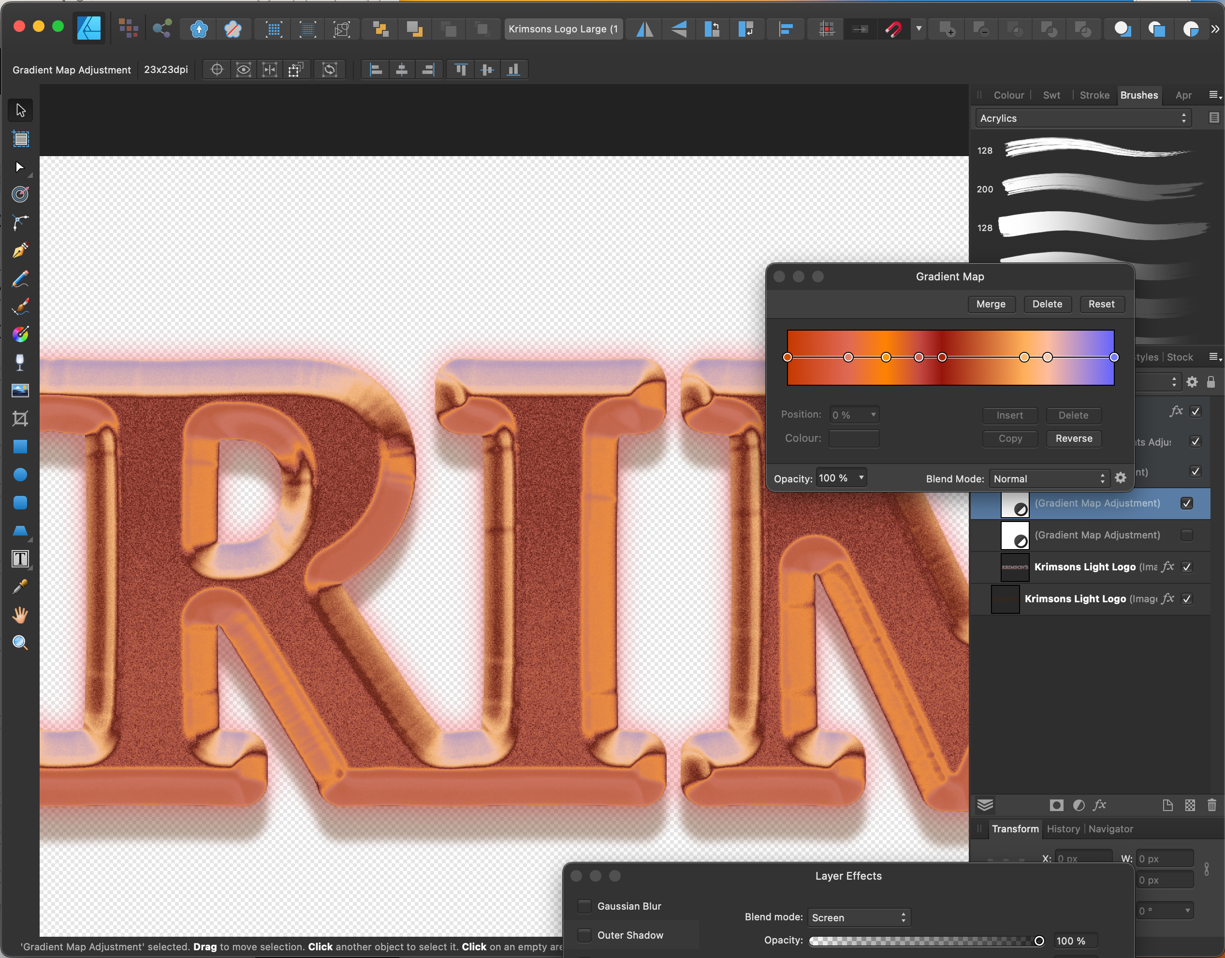
Task: Pick the Crop tool
Action: pos(20,419)
